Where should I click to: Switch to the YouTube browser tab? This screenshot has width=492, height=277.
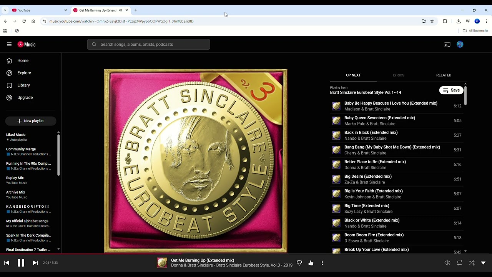click(40, 10)
